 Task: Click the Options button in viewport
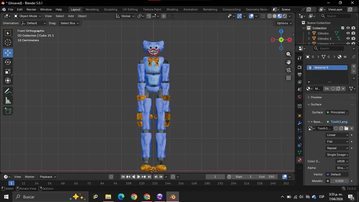coord(284,23)
